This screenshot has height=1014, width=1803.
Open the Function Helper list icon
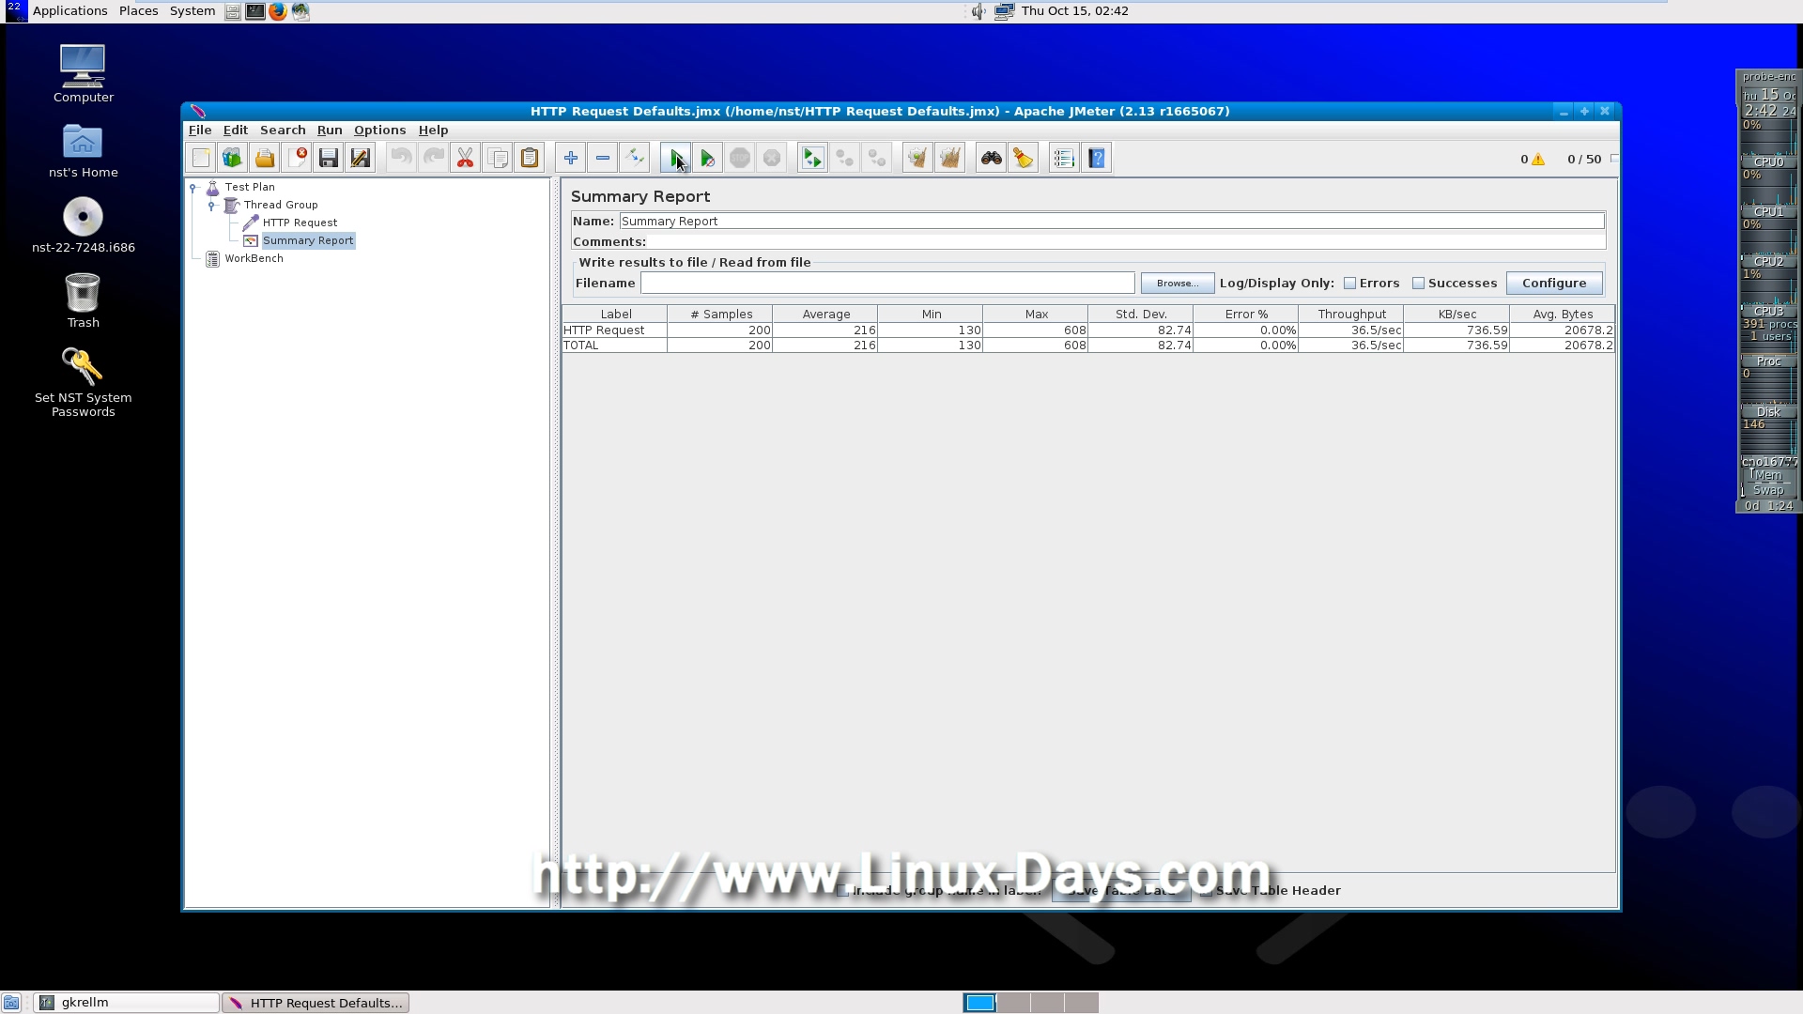tap(1064, 159)
